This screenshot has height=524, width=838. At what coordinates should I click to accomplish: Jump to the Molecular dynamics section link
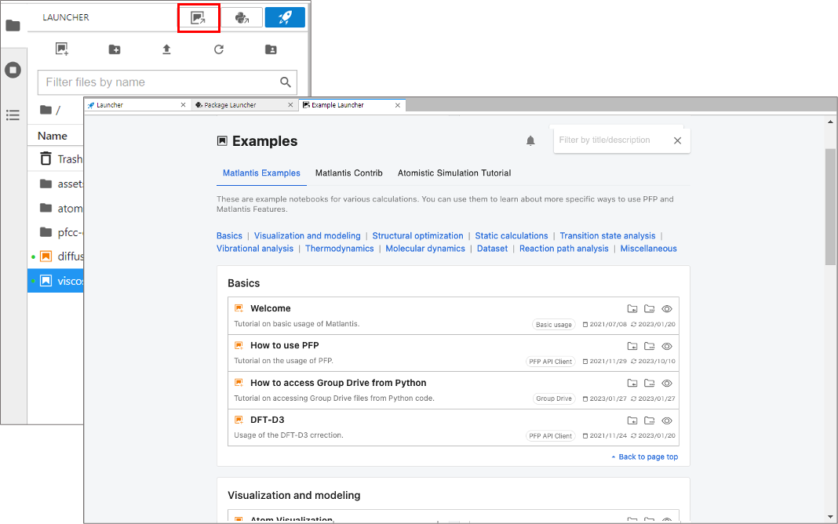coord(425,249)
